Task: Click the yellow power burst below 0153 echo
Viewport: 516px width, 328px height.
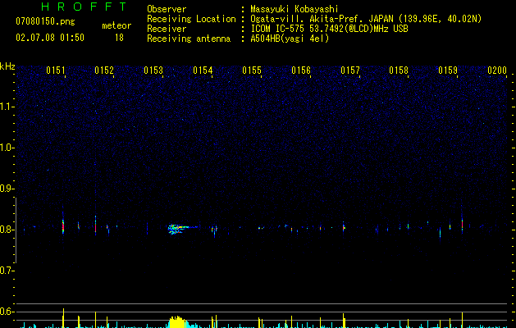Action: pos(178,322)
